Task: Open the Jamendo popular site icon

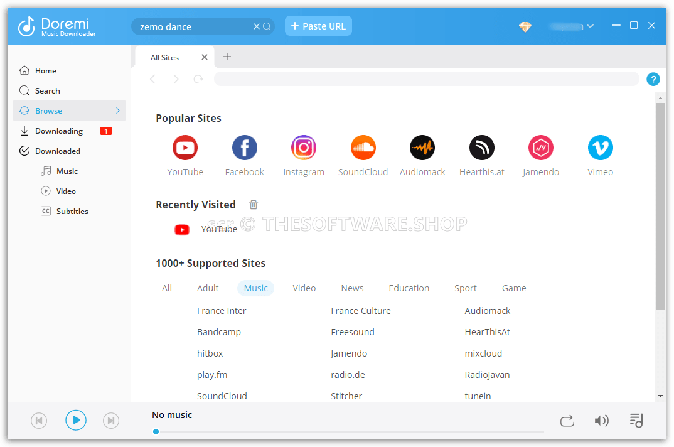Action: (x=541, y=148)
